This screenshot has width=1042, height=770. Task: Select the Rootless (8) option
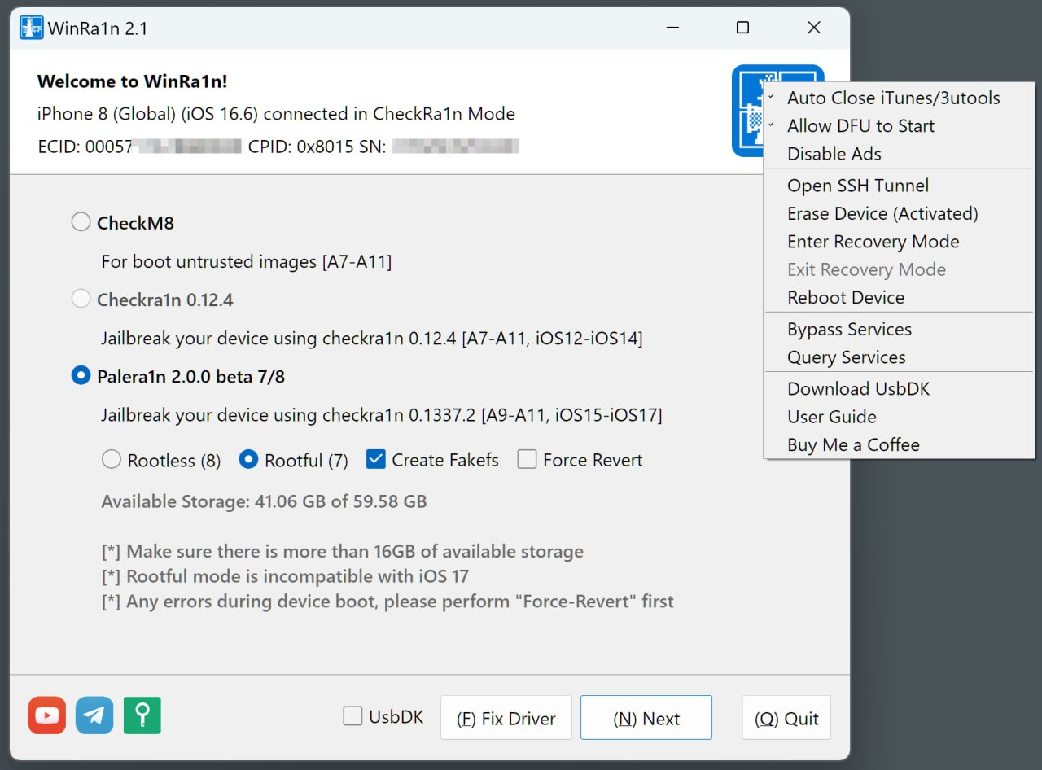112,460
